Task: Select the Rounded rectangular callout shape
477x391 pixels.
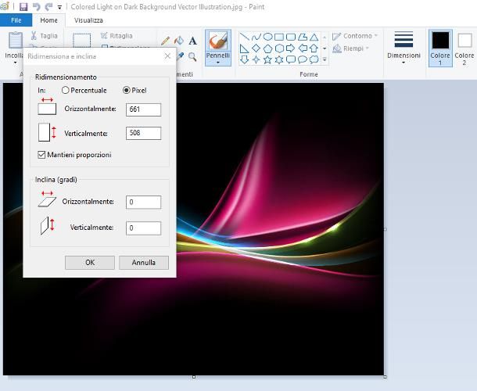Action: pos(291,59)
